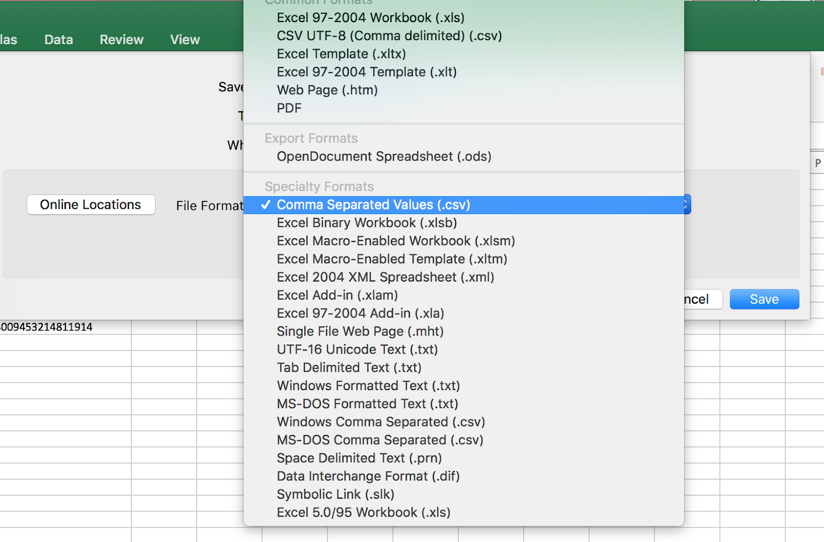This screenshot has height=542, width=824.
Task: Choose Web Page (.htm) format
Action: pos(463,90)
